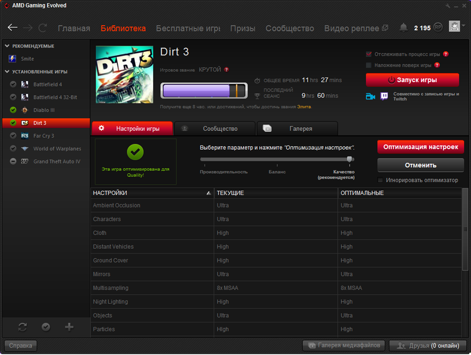Collapse the УСТАНОВЛЕННЫЕ ИГРЫ section
471x355 pixels.
click(7, 72)
